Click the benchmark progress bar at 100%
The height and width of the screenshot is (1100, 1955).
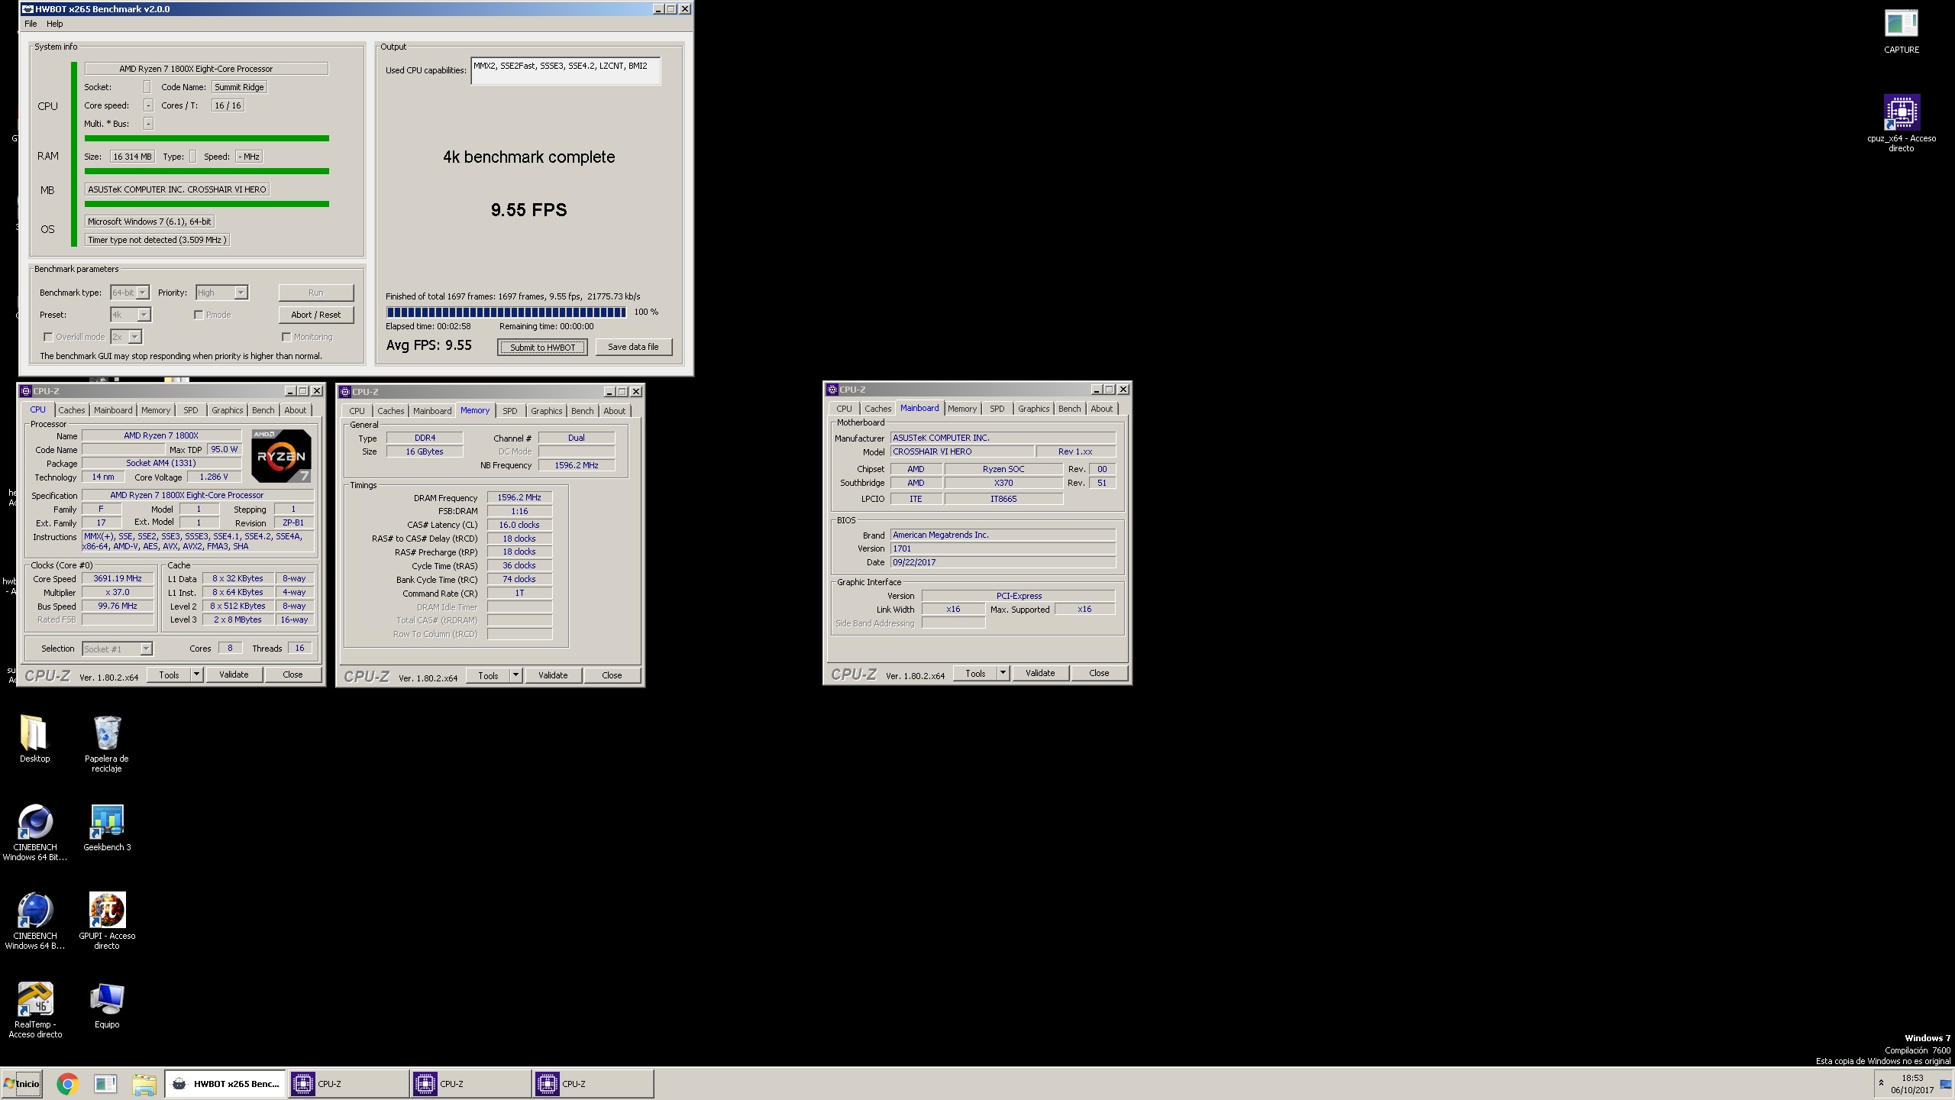(x=506, y=312)
